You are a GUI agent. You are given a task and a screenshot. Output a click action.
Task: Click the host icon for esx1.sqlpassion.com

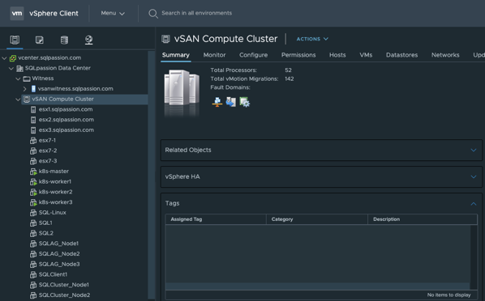[x=33, y=109]
